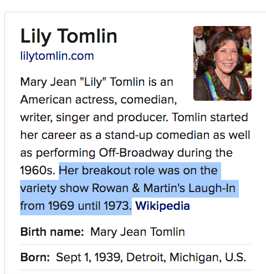Click the year 1973 in highlighted text

coord(117,206)
